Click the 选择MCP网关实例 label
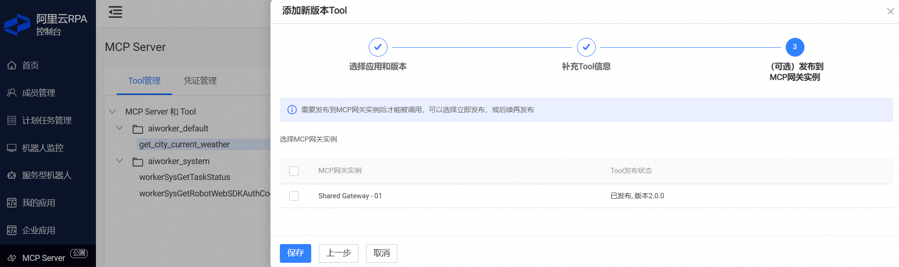Image resolution: width=899 pixels, height=267 pixels. [x=308, y=139]
